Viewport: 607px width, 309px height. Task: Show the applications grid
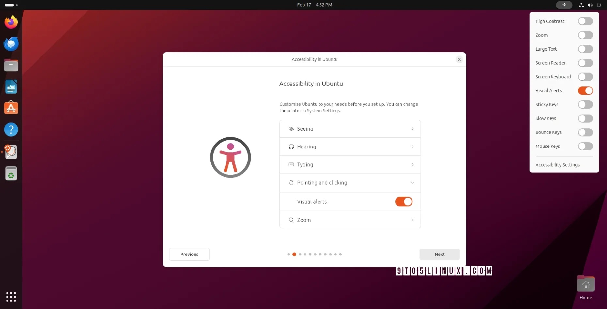(x=11, y=297)
